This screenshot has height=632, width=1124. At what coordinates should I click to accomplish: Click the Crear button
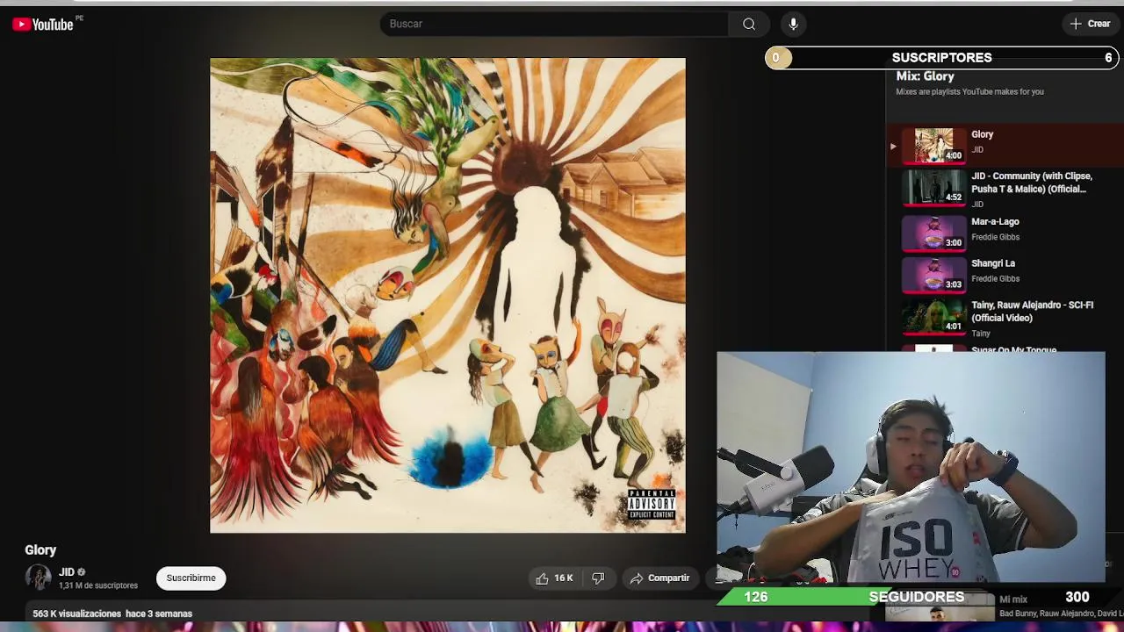click(1090, 24)
